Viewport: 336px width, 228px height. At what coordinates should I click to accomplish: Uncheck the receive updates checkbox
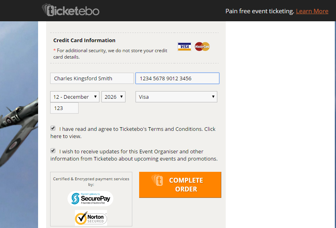(x=53, y=151)
